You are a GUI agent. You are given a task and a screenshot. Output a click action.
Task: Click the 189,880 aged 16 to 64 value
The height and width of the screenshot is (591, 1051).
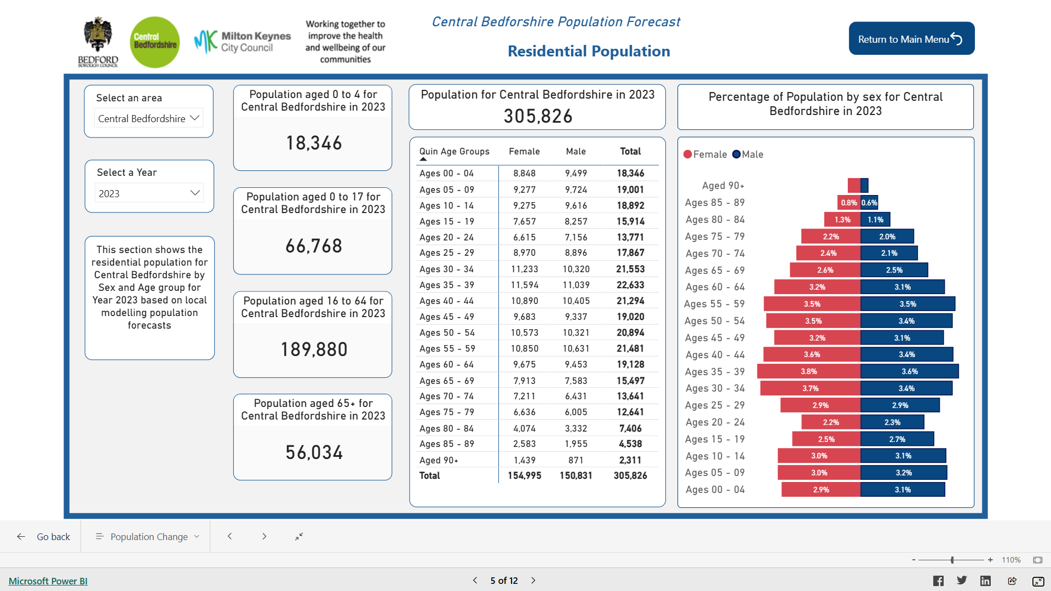coord(314,349)
